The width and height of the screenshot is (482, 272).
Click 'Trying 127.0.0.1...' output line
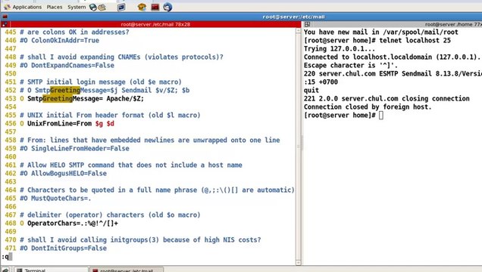click(340, 48)
